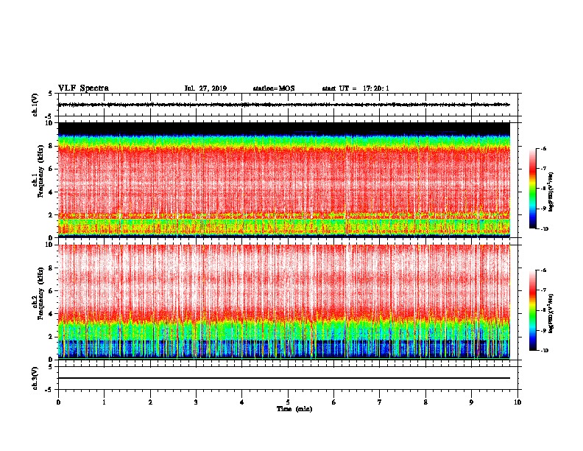Viewport: 583px width, 451px height.
Task: Click the time axis tick label "2"
Action: tap(150, 402)
